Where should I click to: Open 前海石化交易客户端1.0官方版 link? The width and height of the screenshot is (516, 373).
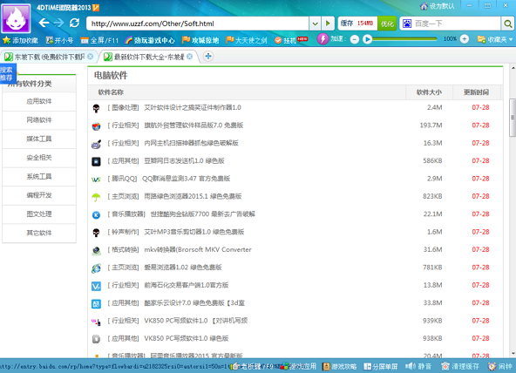coord(187,285)
